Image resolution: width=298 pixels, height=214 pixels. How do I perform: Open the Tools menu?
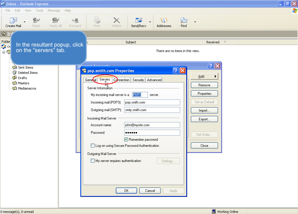click(40, 10)
